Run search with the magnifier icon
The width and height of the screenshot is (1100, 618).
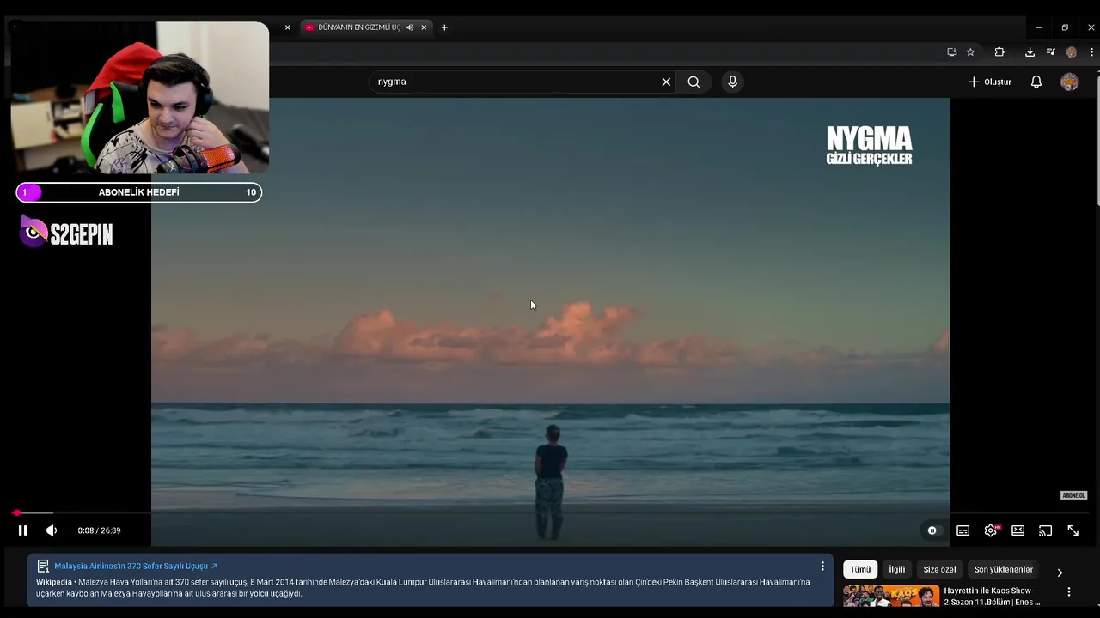[694, 82]
